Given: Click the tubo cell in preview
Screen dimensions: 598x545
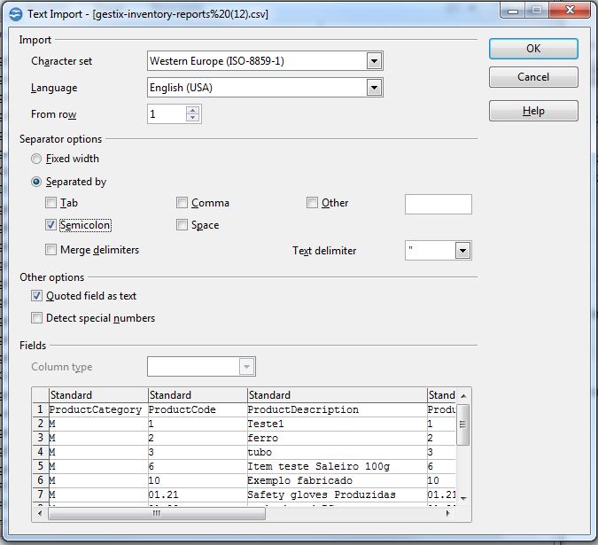Looking at the screenshot, I should click(338, 452).
